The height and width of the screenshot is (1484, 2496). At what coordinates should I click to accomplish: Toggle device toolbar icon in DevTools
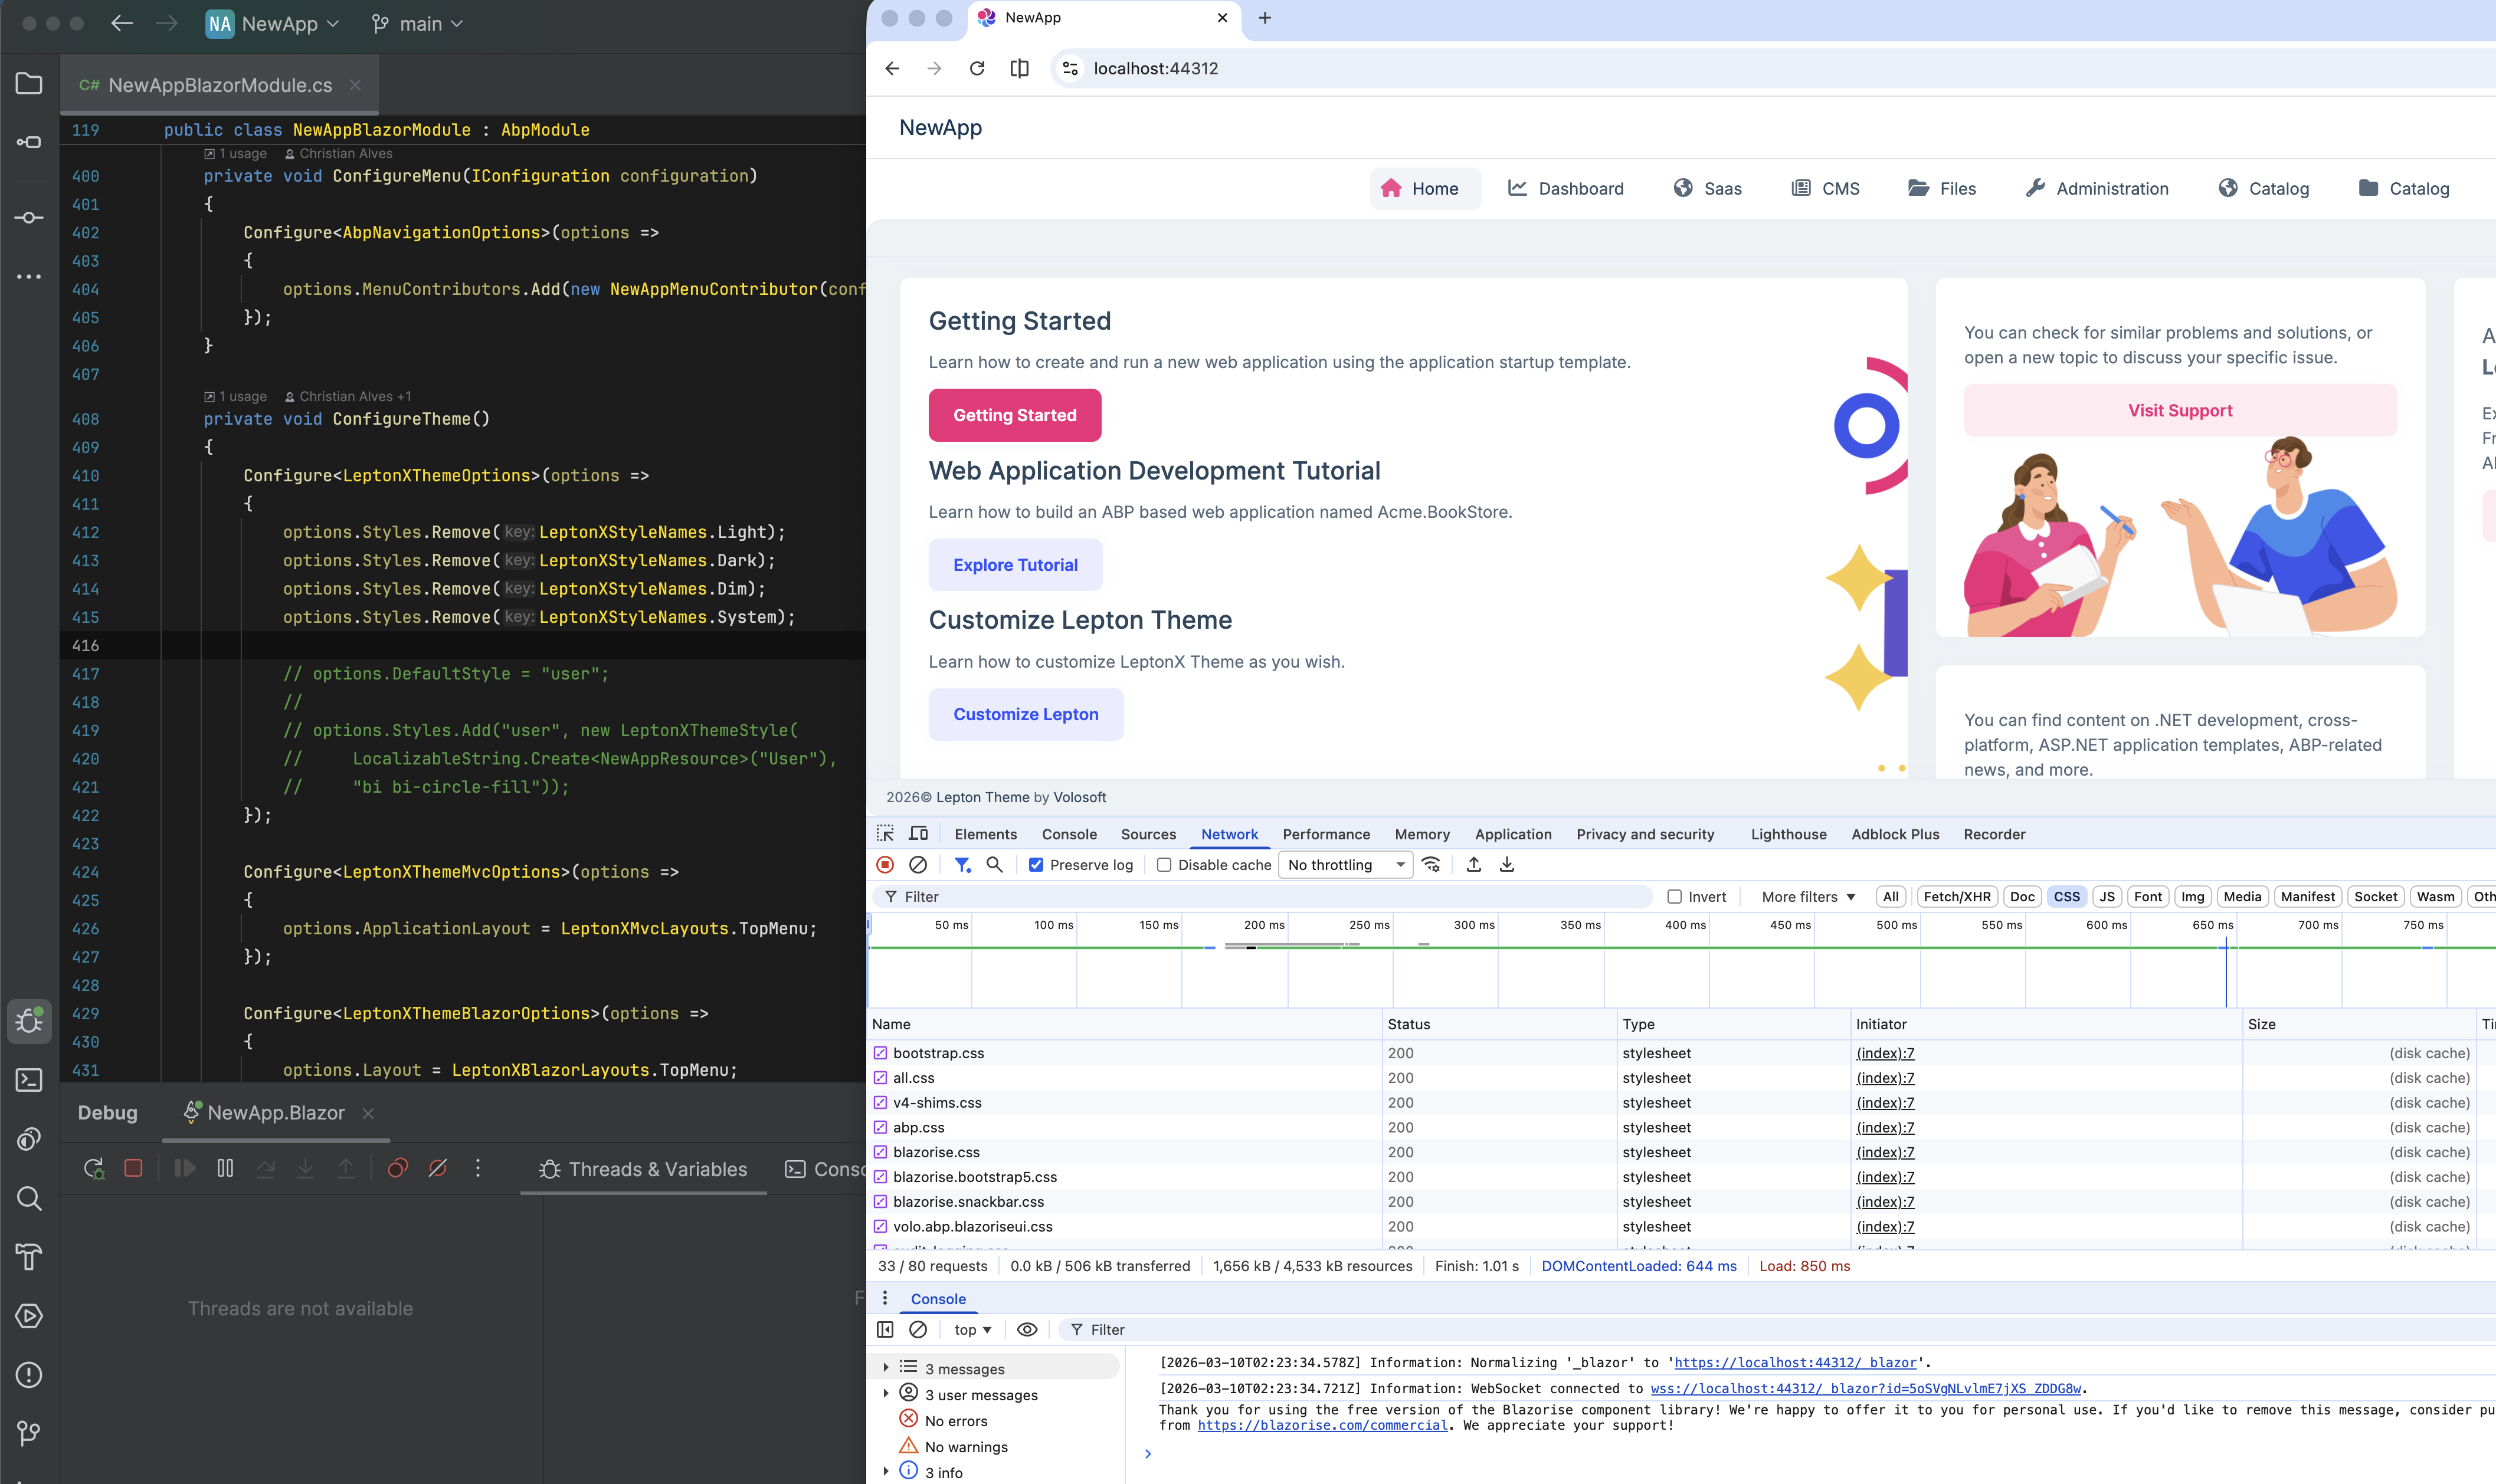(x=918, y=834)
